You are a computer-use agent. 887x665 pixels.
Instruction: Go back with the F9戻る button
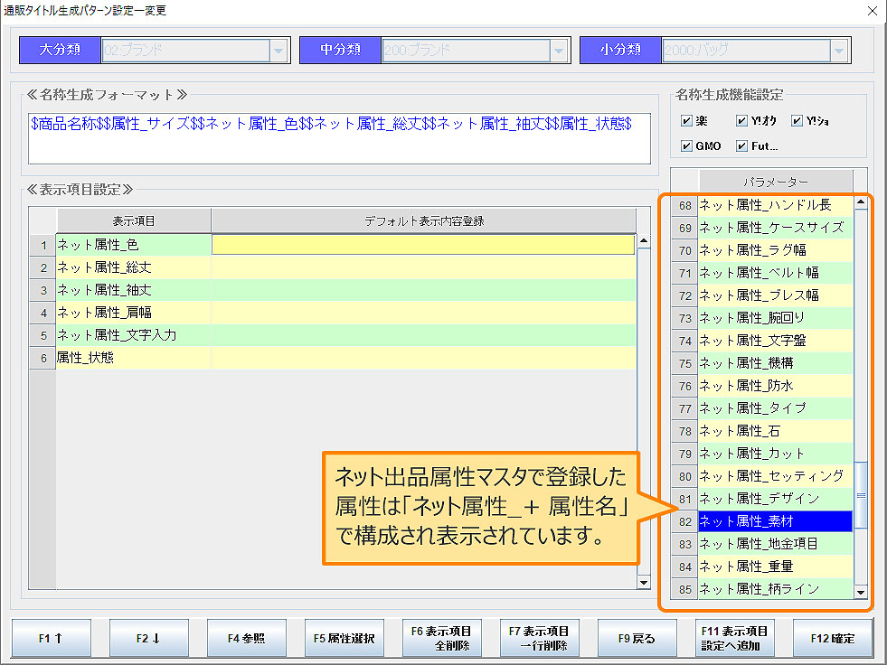(x=636, y=637)
